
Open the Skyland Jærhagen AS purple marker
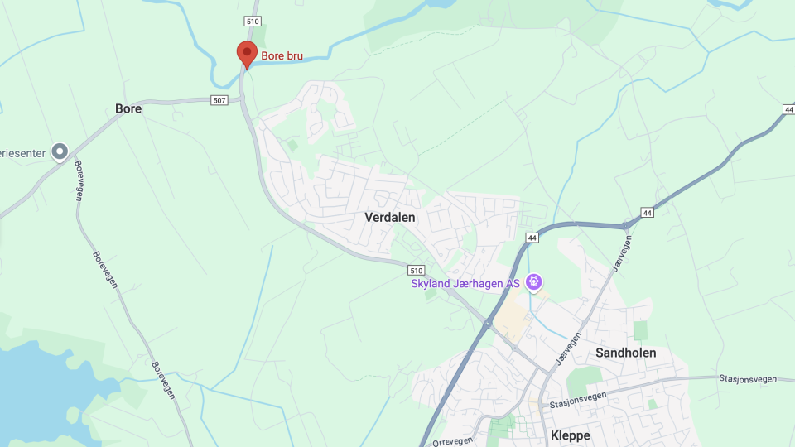(533, 282)
